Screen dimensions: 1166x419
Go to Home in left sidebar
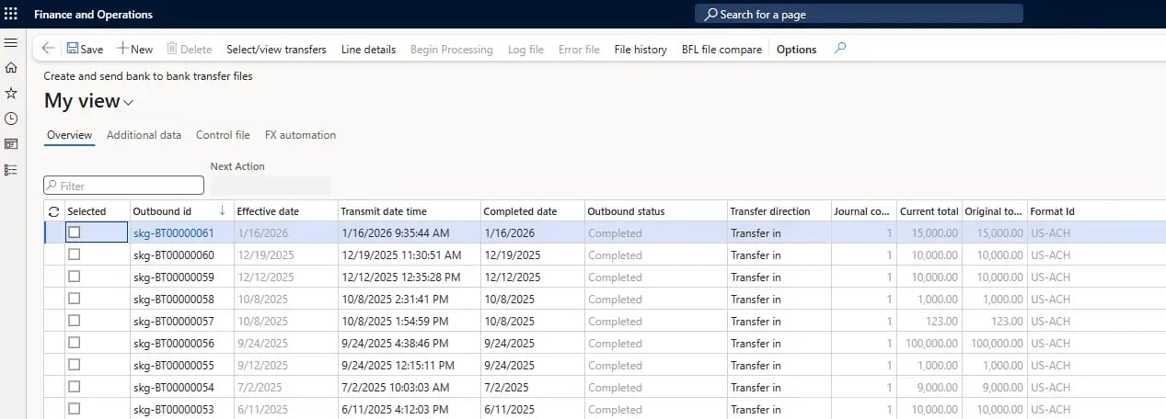click(x=11, y=68)
